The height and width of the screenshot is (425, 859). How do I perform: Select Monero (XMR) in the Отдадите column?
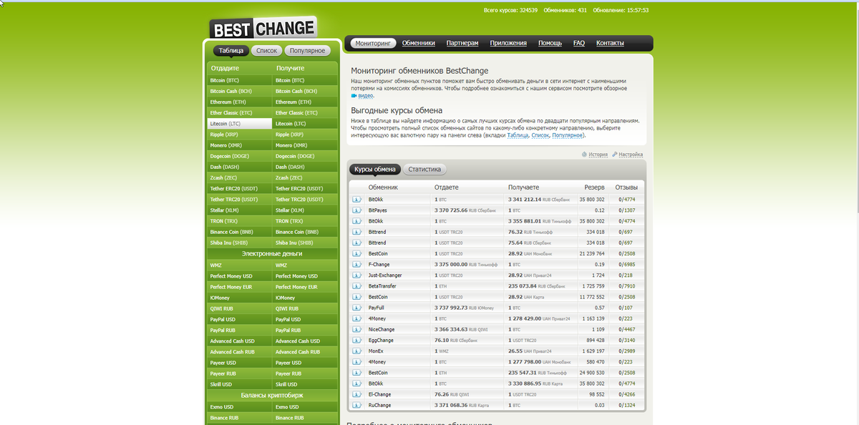click(240, 145)
